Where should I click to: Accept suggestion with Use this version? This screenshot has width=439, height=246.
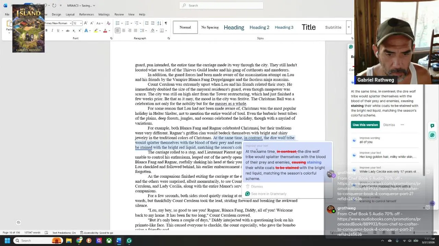coord(365,125)
